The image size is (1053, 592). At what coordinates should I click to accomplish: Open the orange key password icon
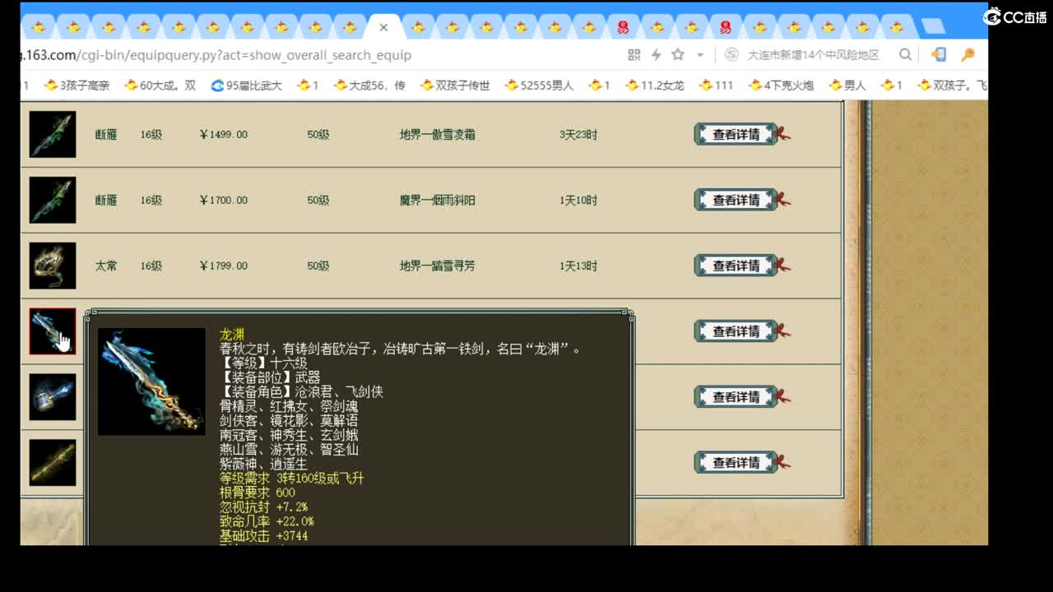(967, 55)
